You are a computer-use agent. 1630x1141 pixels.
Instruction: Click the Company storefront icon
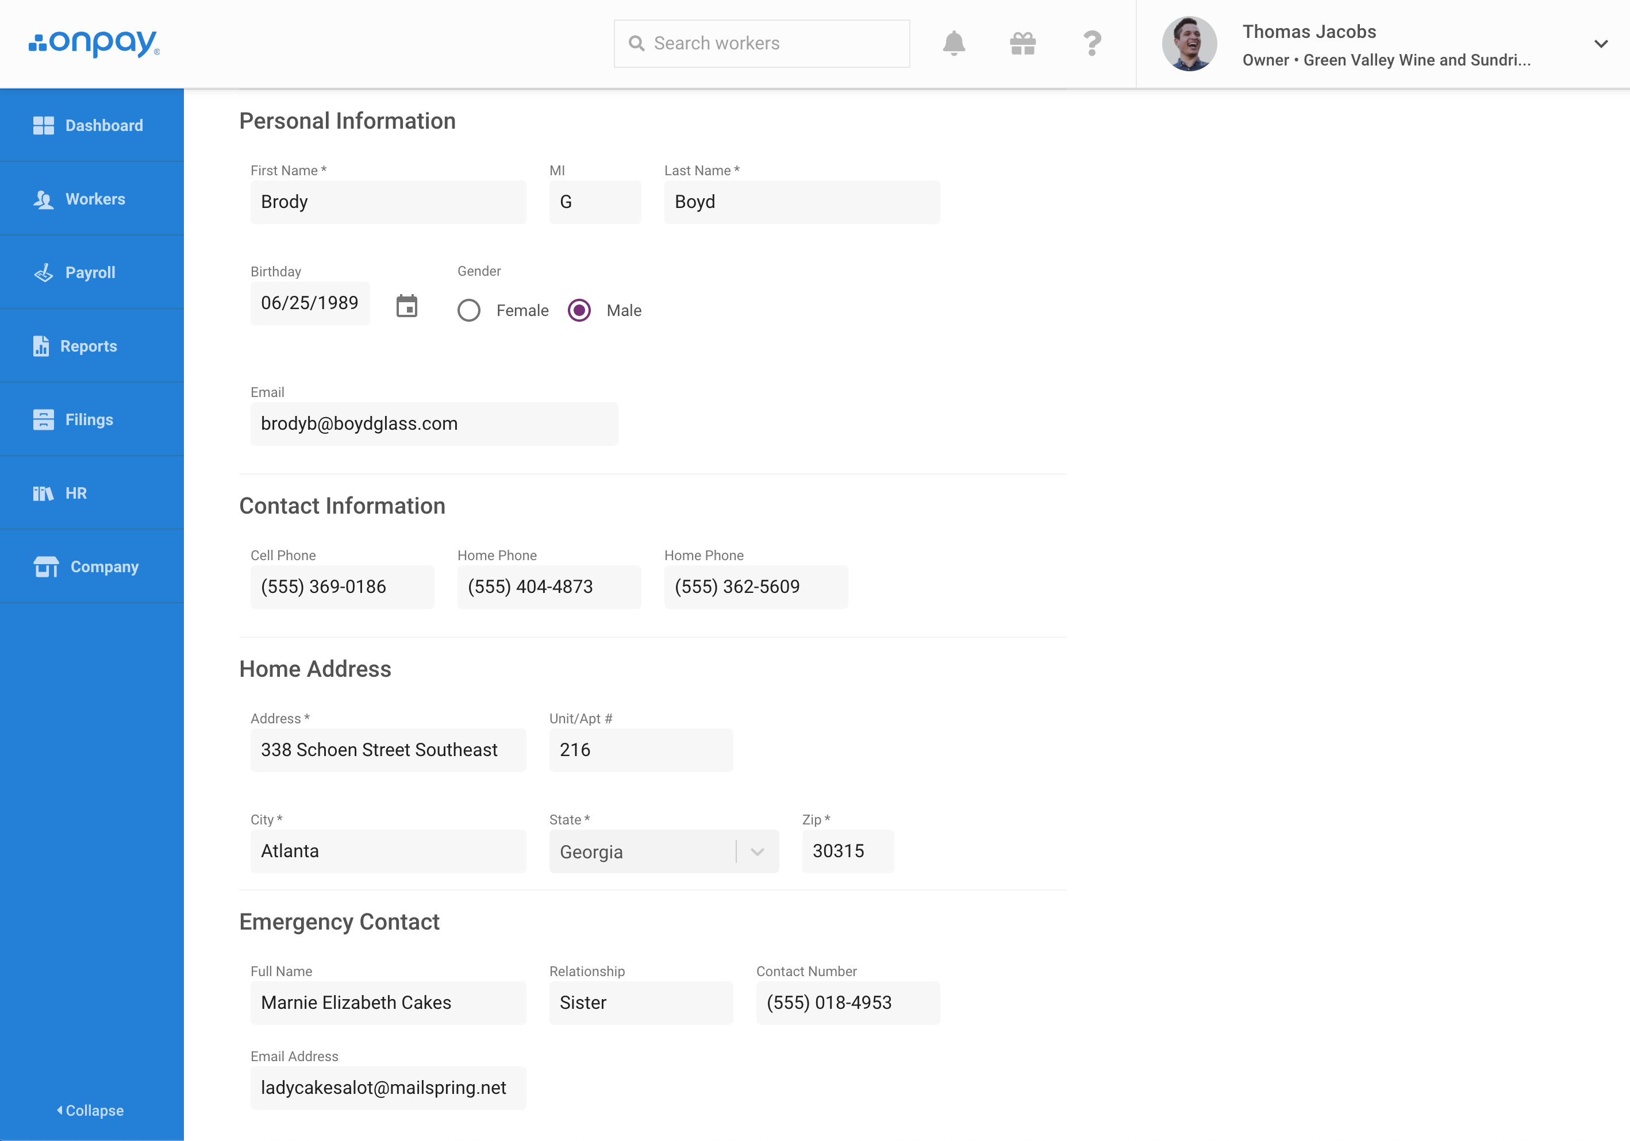click(x=46, y=567)
